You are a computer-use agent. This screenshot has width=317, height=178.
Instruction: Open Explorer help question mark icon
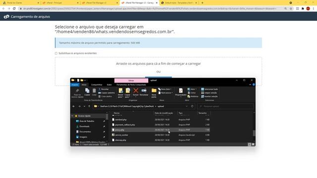tap(254, 85)
